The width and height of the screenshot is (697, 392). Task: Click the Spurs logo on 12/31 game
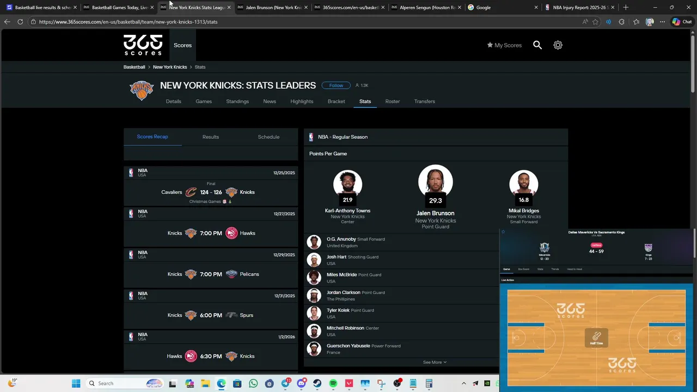tap(231, 315)
